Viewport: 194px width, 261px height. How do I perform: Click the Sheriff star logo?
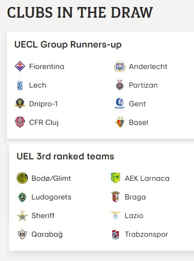pos(22,215)
